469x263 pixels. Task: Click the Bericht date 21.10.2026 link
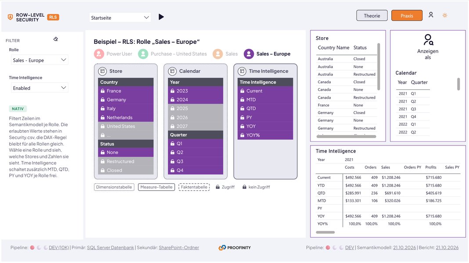[447, 248]
